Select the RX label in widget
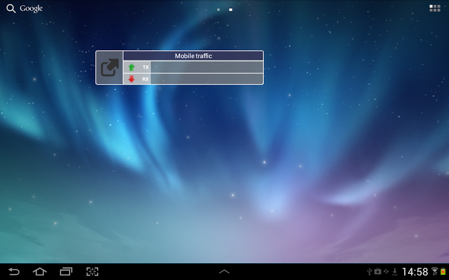This screenshot has height=280, width=449. pos(145,79)
